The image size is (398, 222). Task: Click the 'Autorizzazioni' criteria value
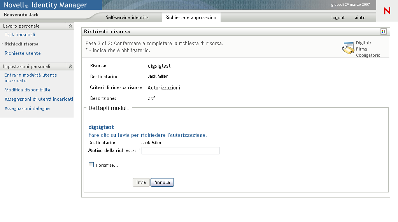tap(164, 88)
